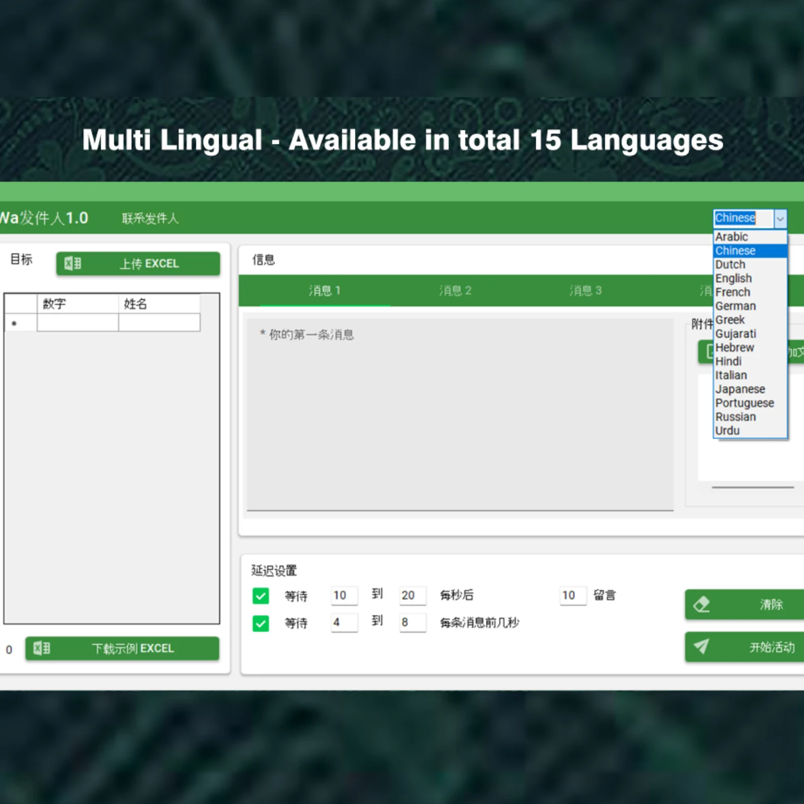Click the delay field showing 20
The width and height of the screenshot is (804, 804).
[x=413, y=595]
